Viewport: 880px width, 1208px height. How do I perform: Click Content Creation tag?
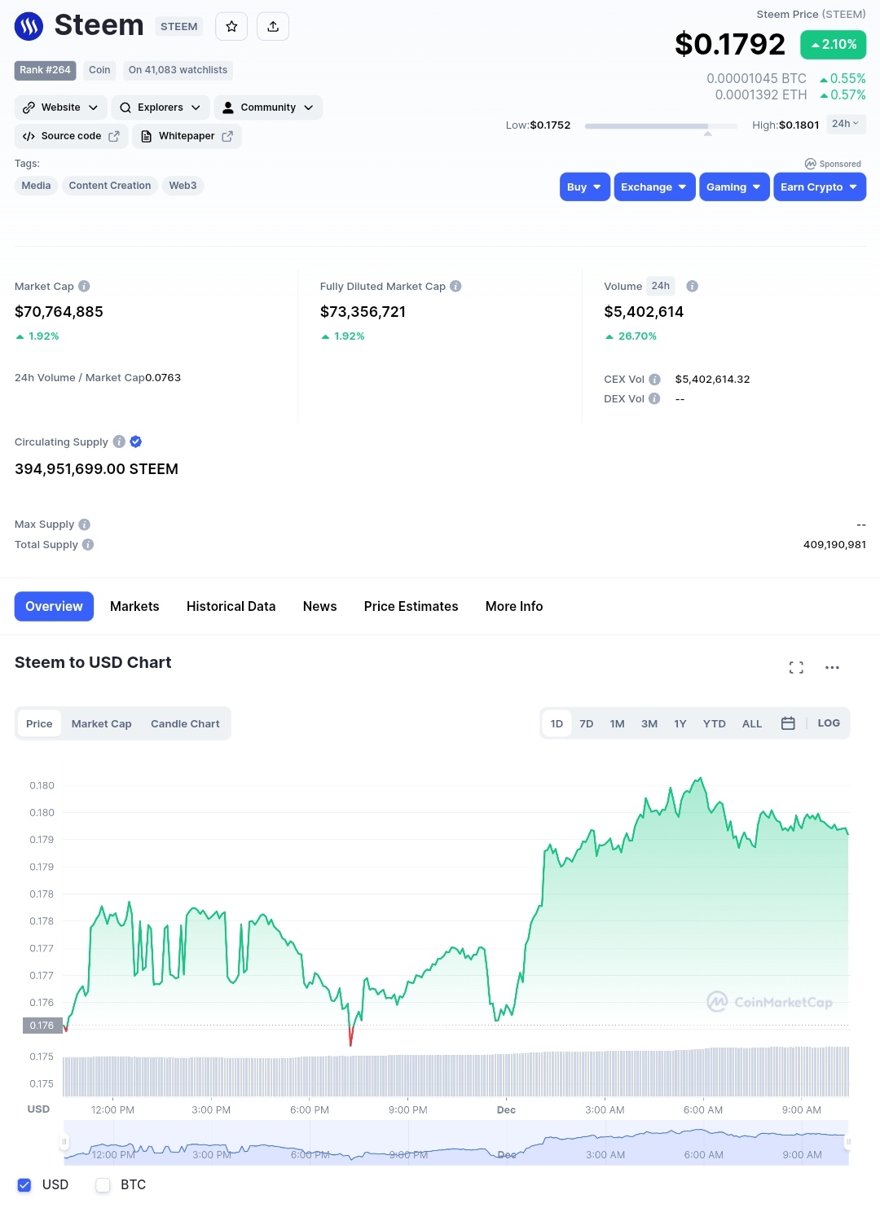110,186
